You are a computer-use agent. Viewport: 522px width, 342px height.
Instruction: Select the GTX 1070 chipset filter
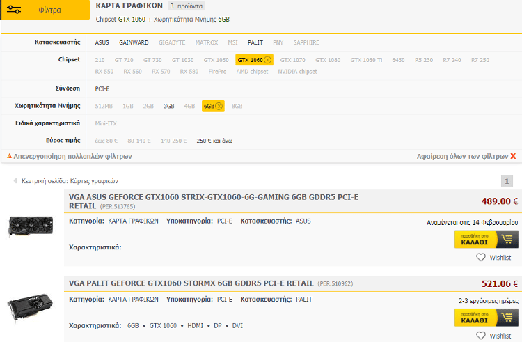pyautogui.click(x=292, y=60)
